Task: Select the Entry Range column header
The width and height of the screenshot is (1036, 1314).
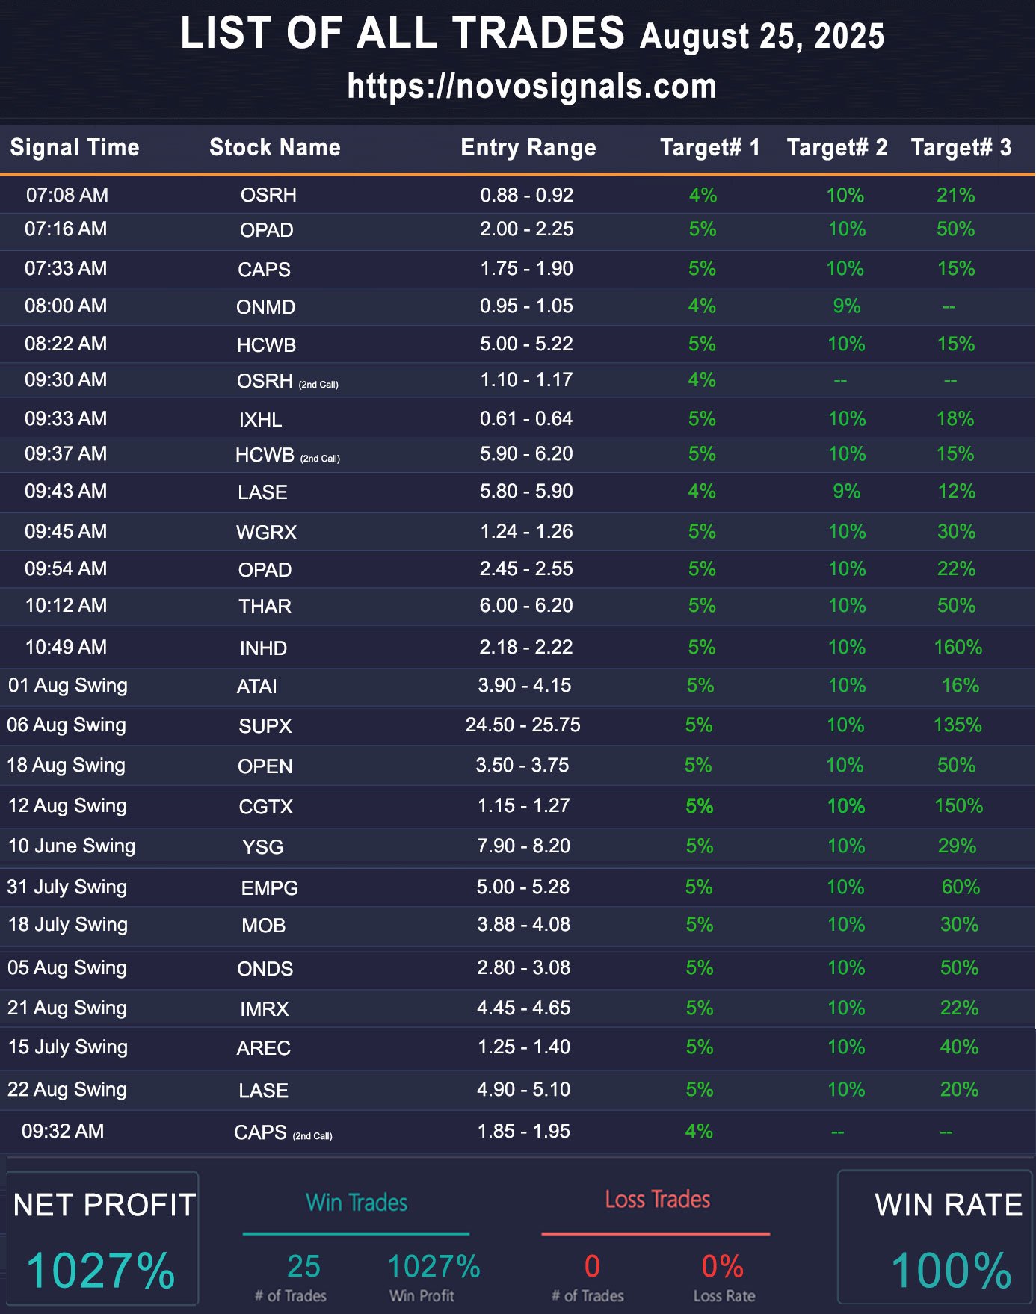Action: 528,147
